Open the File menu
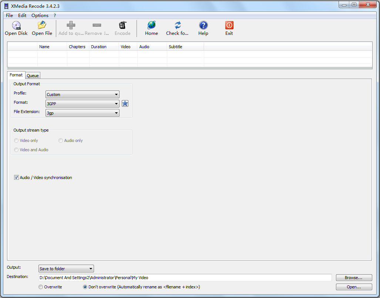Image resolution: width=380 pixels, height=298 pixels. tap(10, 15)
